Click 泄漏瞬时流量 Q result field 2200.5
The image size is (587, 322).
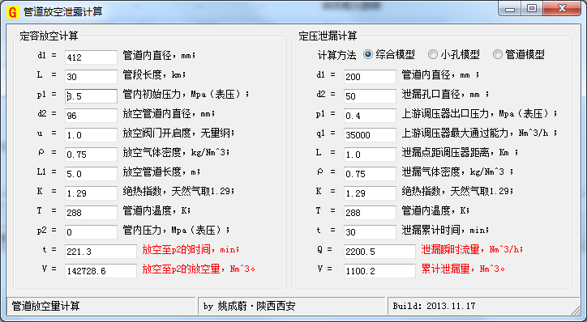pos(379,252)
